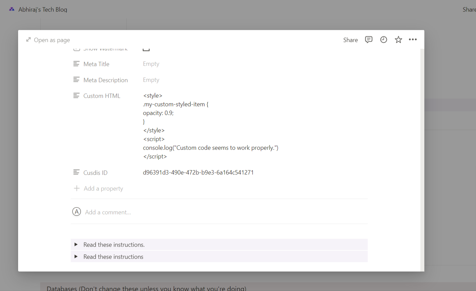The height and width of the screenshot is (291, 476).
Task: Click the Databases heading on the background page
Action: [146, 288]
